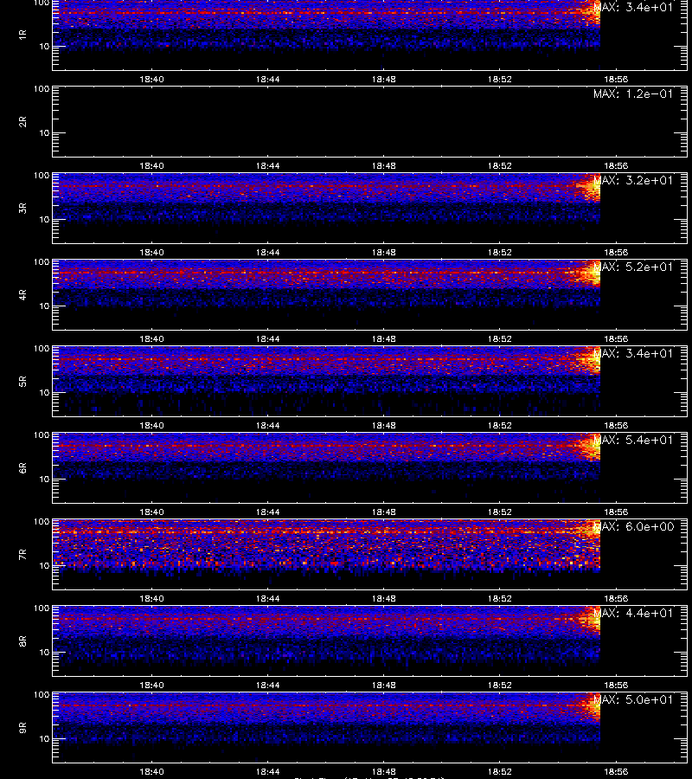The width and height of the screenshot is (692, 779).
Task: Click MAX: 3.4e+01 in the 5R panel
Action: [x=633, y=354]
